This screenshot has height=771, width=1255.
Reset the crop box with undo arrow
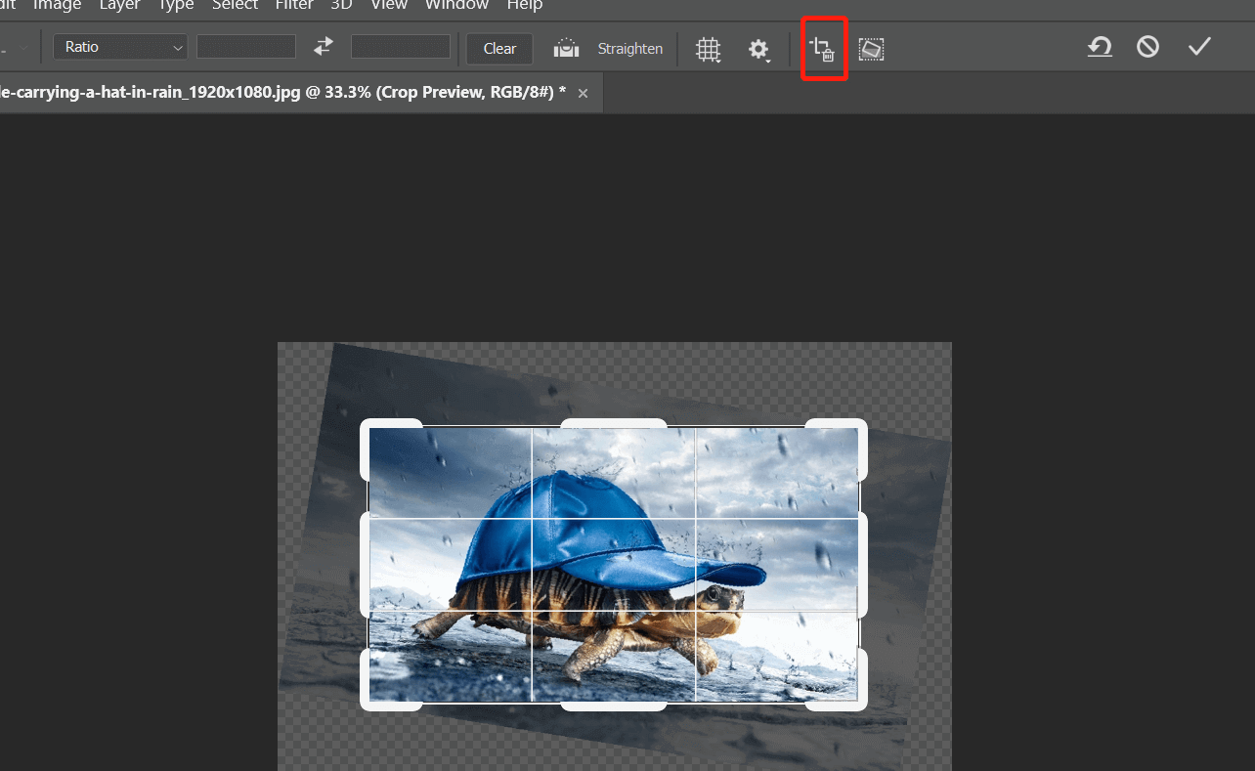tap(1101, 47)
